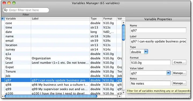Select the q1a variable row
The image size is (193, 101).
tap(61, 54)
